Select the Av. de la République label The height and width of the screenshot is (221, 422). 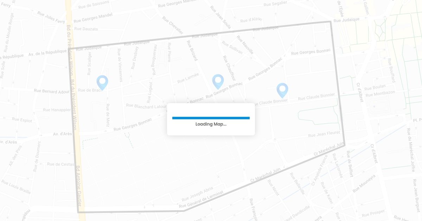(48, 53)
